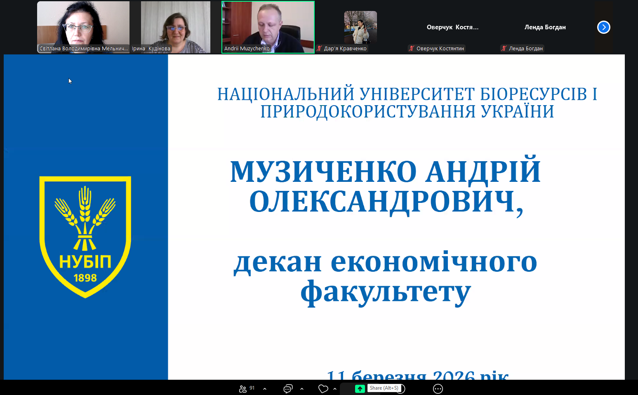Screen dimensions: 638x395
Task: Expand the Reactions options arrow
Action: pyautogui.click(x=335, y=389)
